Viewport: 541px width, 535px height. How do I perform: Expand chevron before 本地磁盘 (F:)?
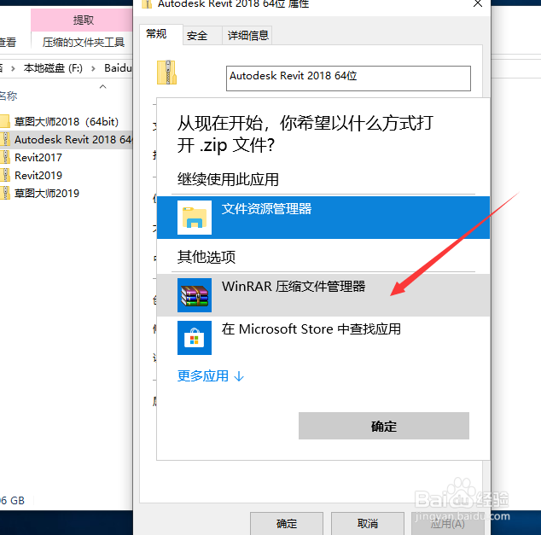13,68
